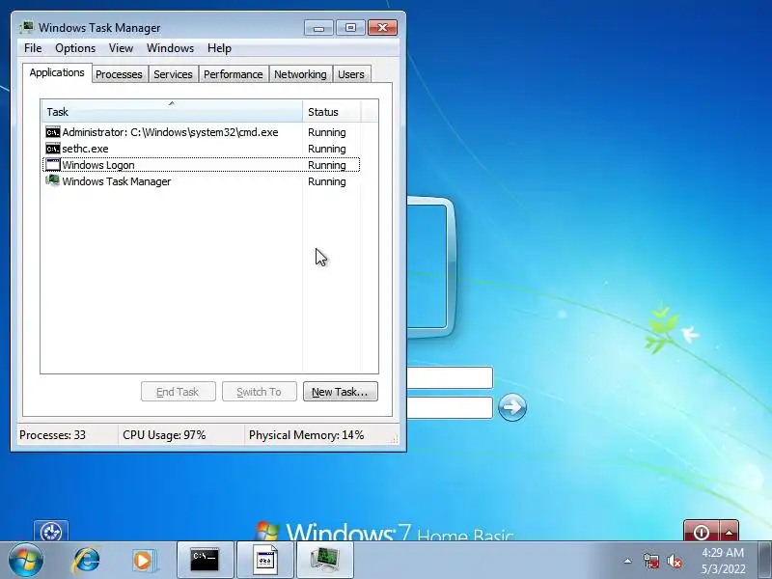The image size is (772, 579).
Task: Show hidden tray icons arrow
Action: [628, 561]
